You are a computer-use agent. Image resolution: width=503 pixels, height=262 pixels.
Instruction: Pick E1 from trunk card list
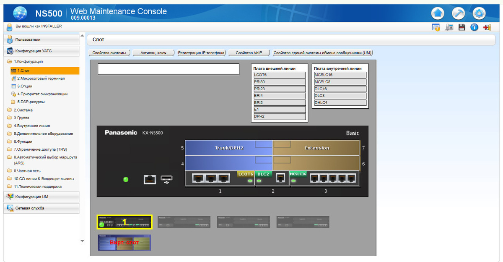coord(280,110)
